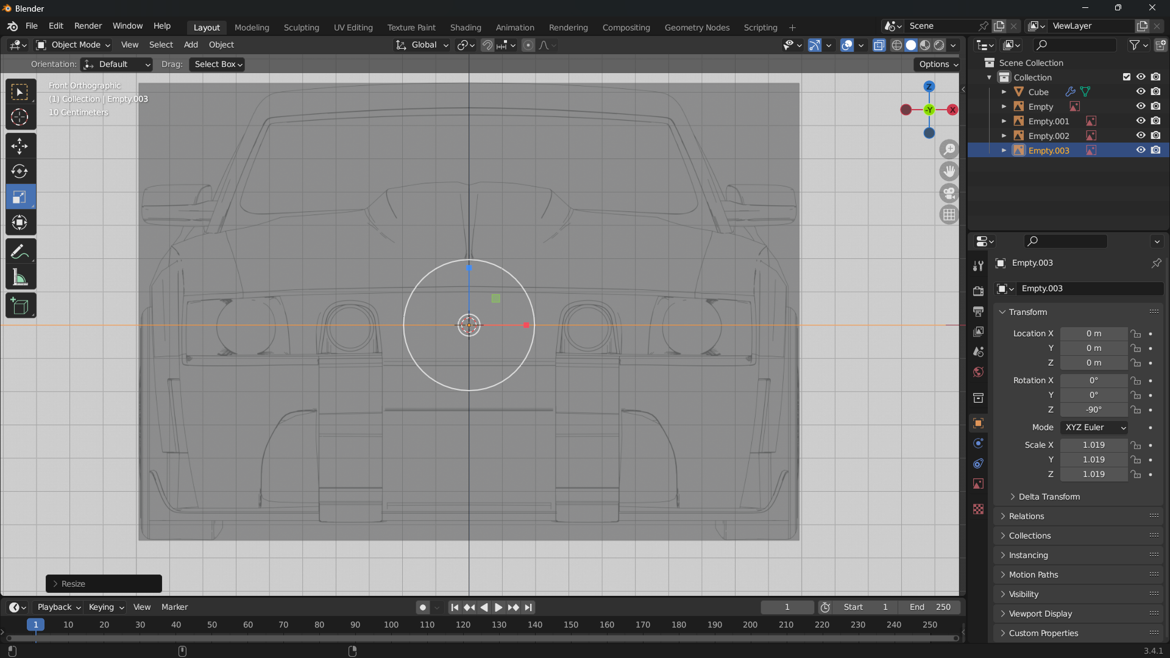The height and width of the screenshot is (658, 1170).
Task: Expand the Delta Transform section
Action: click(1048, 497)
